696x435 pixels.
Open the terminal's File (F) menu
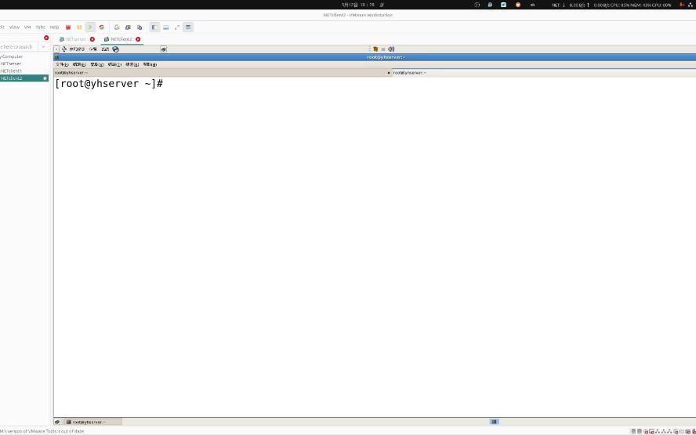(62, 64)
